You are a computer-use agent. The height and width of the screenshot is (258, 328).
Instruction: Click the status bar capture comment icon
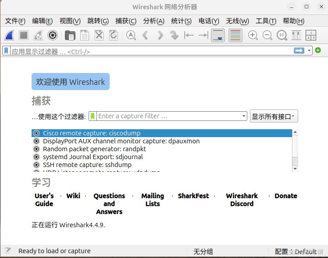(x=8, y=250)
